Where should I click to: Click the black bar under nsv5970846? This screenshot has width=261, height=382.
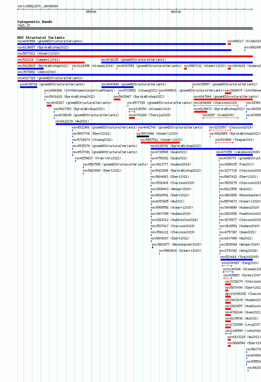143,136
